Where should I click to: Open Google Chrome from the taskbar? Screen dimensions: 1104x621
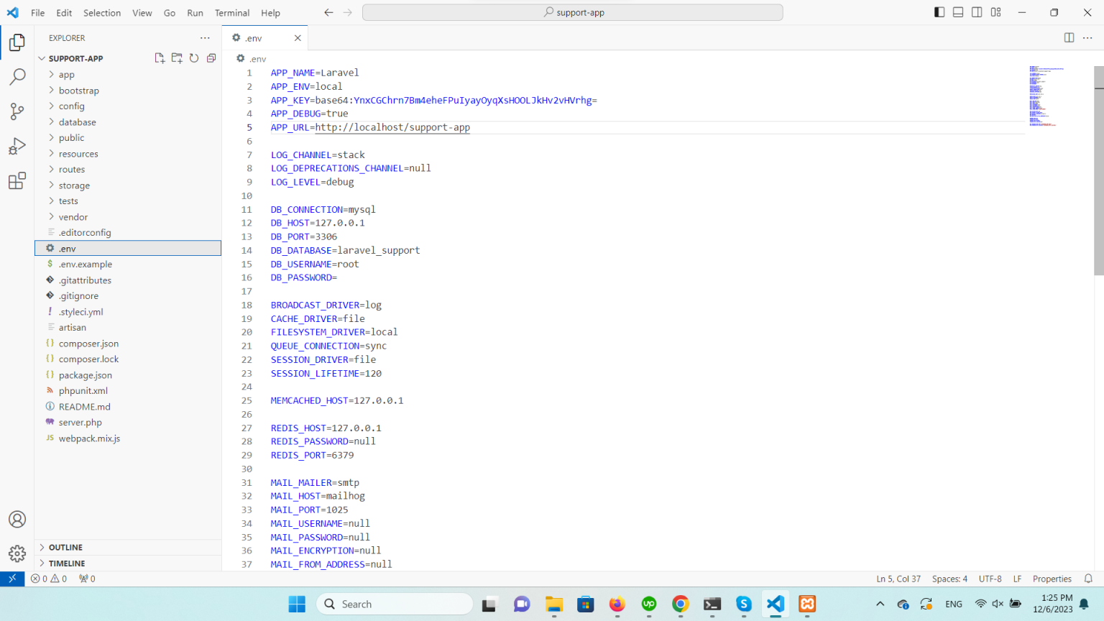680,604
